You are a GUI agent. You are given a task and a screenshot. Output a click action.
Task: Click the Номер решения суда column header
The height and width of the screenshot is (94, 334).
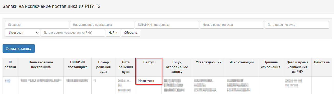[x=103, y=67]
